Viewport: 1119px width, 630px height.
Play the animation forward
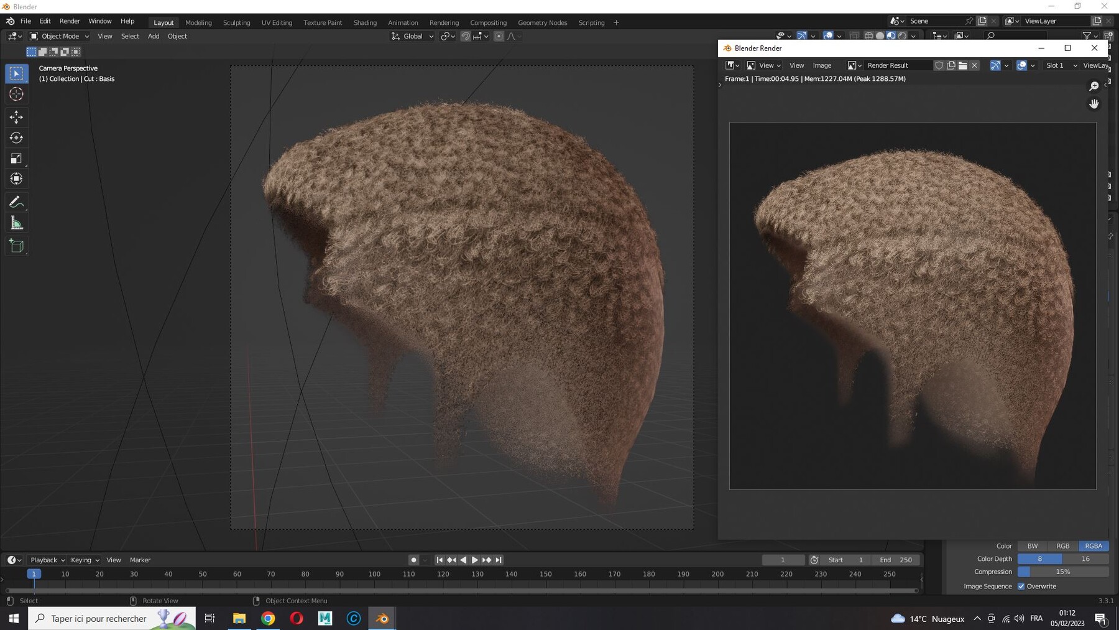point(475,560)
